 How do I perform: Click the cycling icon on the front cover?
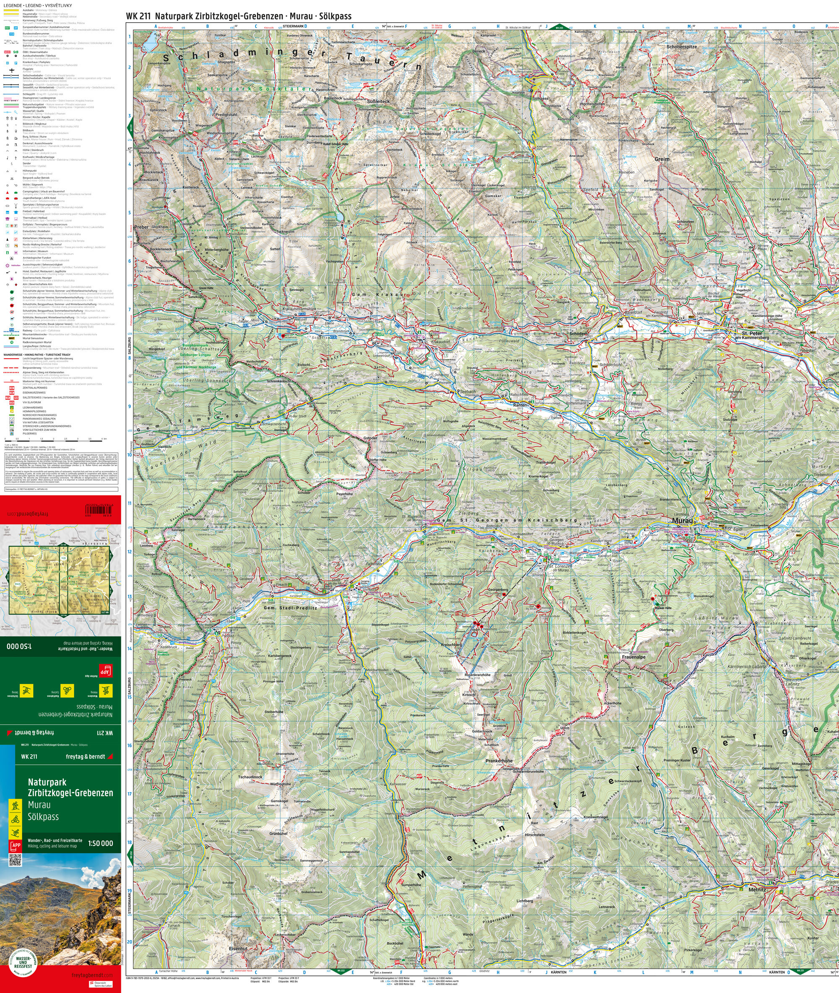click(x=16, y=819)
